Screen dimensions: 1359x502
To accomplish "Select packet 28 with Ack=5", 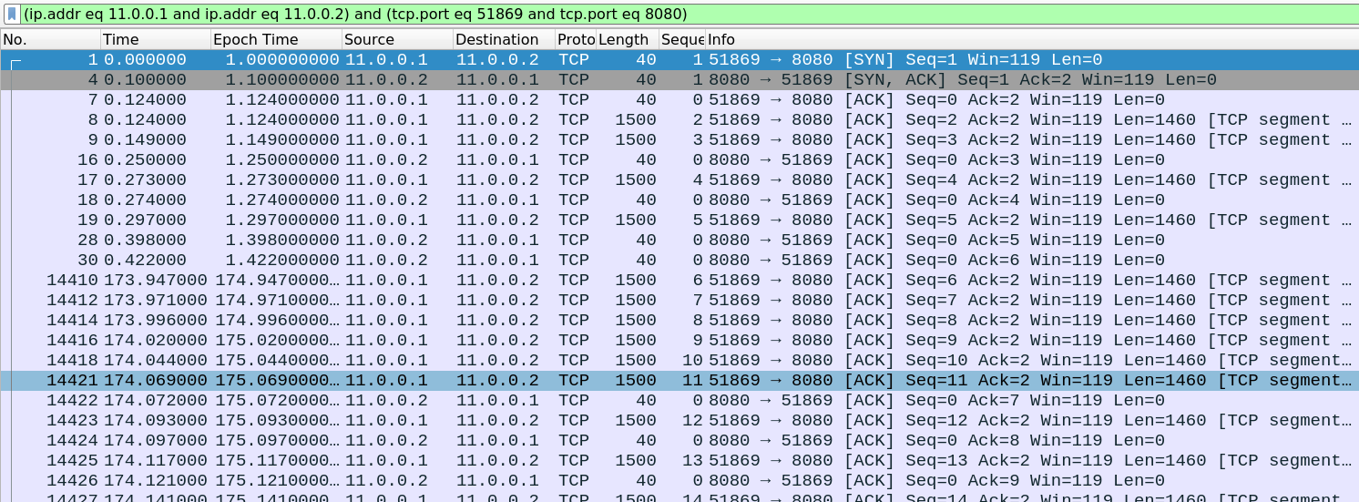I will point(679,240).
